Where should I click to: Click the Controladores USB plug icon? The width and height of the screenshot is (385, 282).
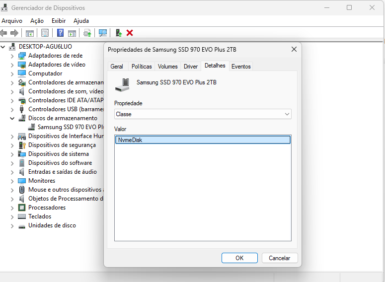point(21,109)
